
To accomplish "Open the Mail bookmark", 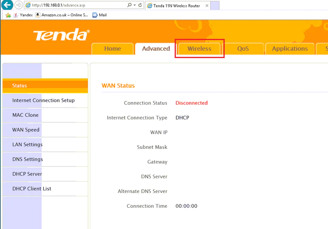I will (100, 15).
